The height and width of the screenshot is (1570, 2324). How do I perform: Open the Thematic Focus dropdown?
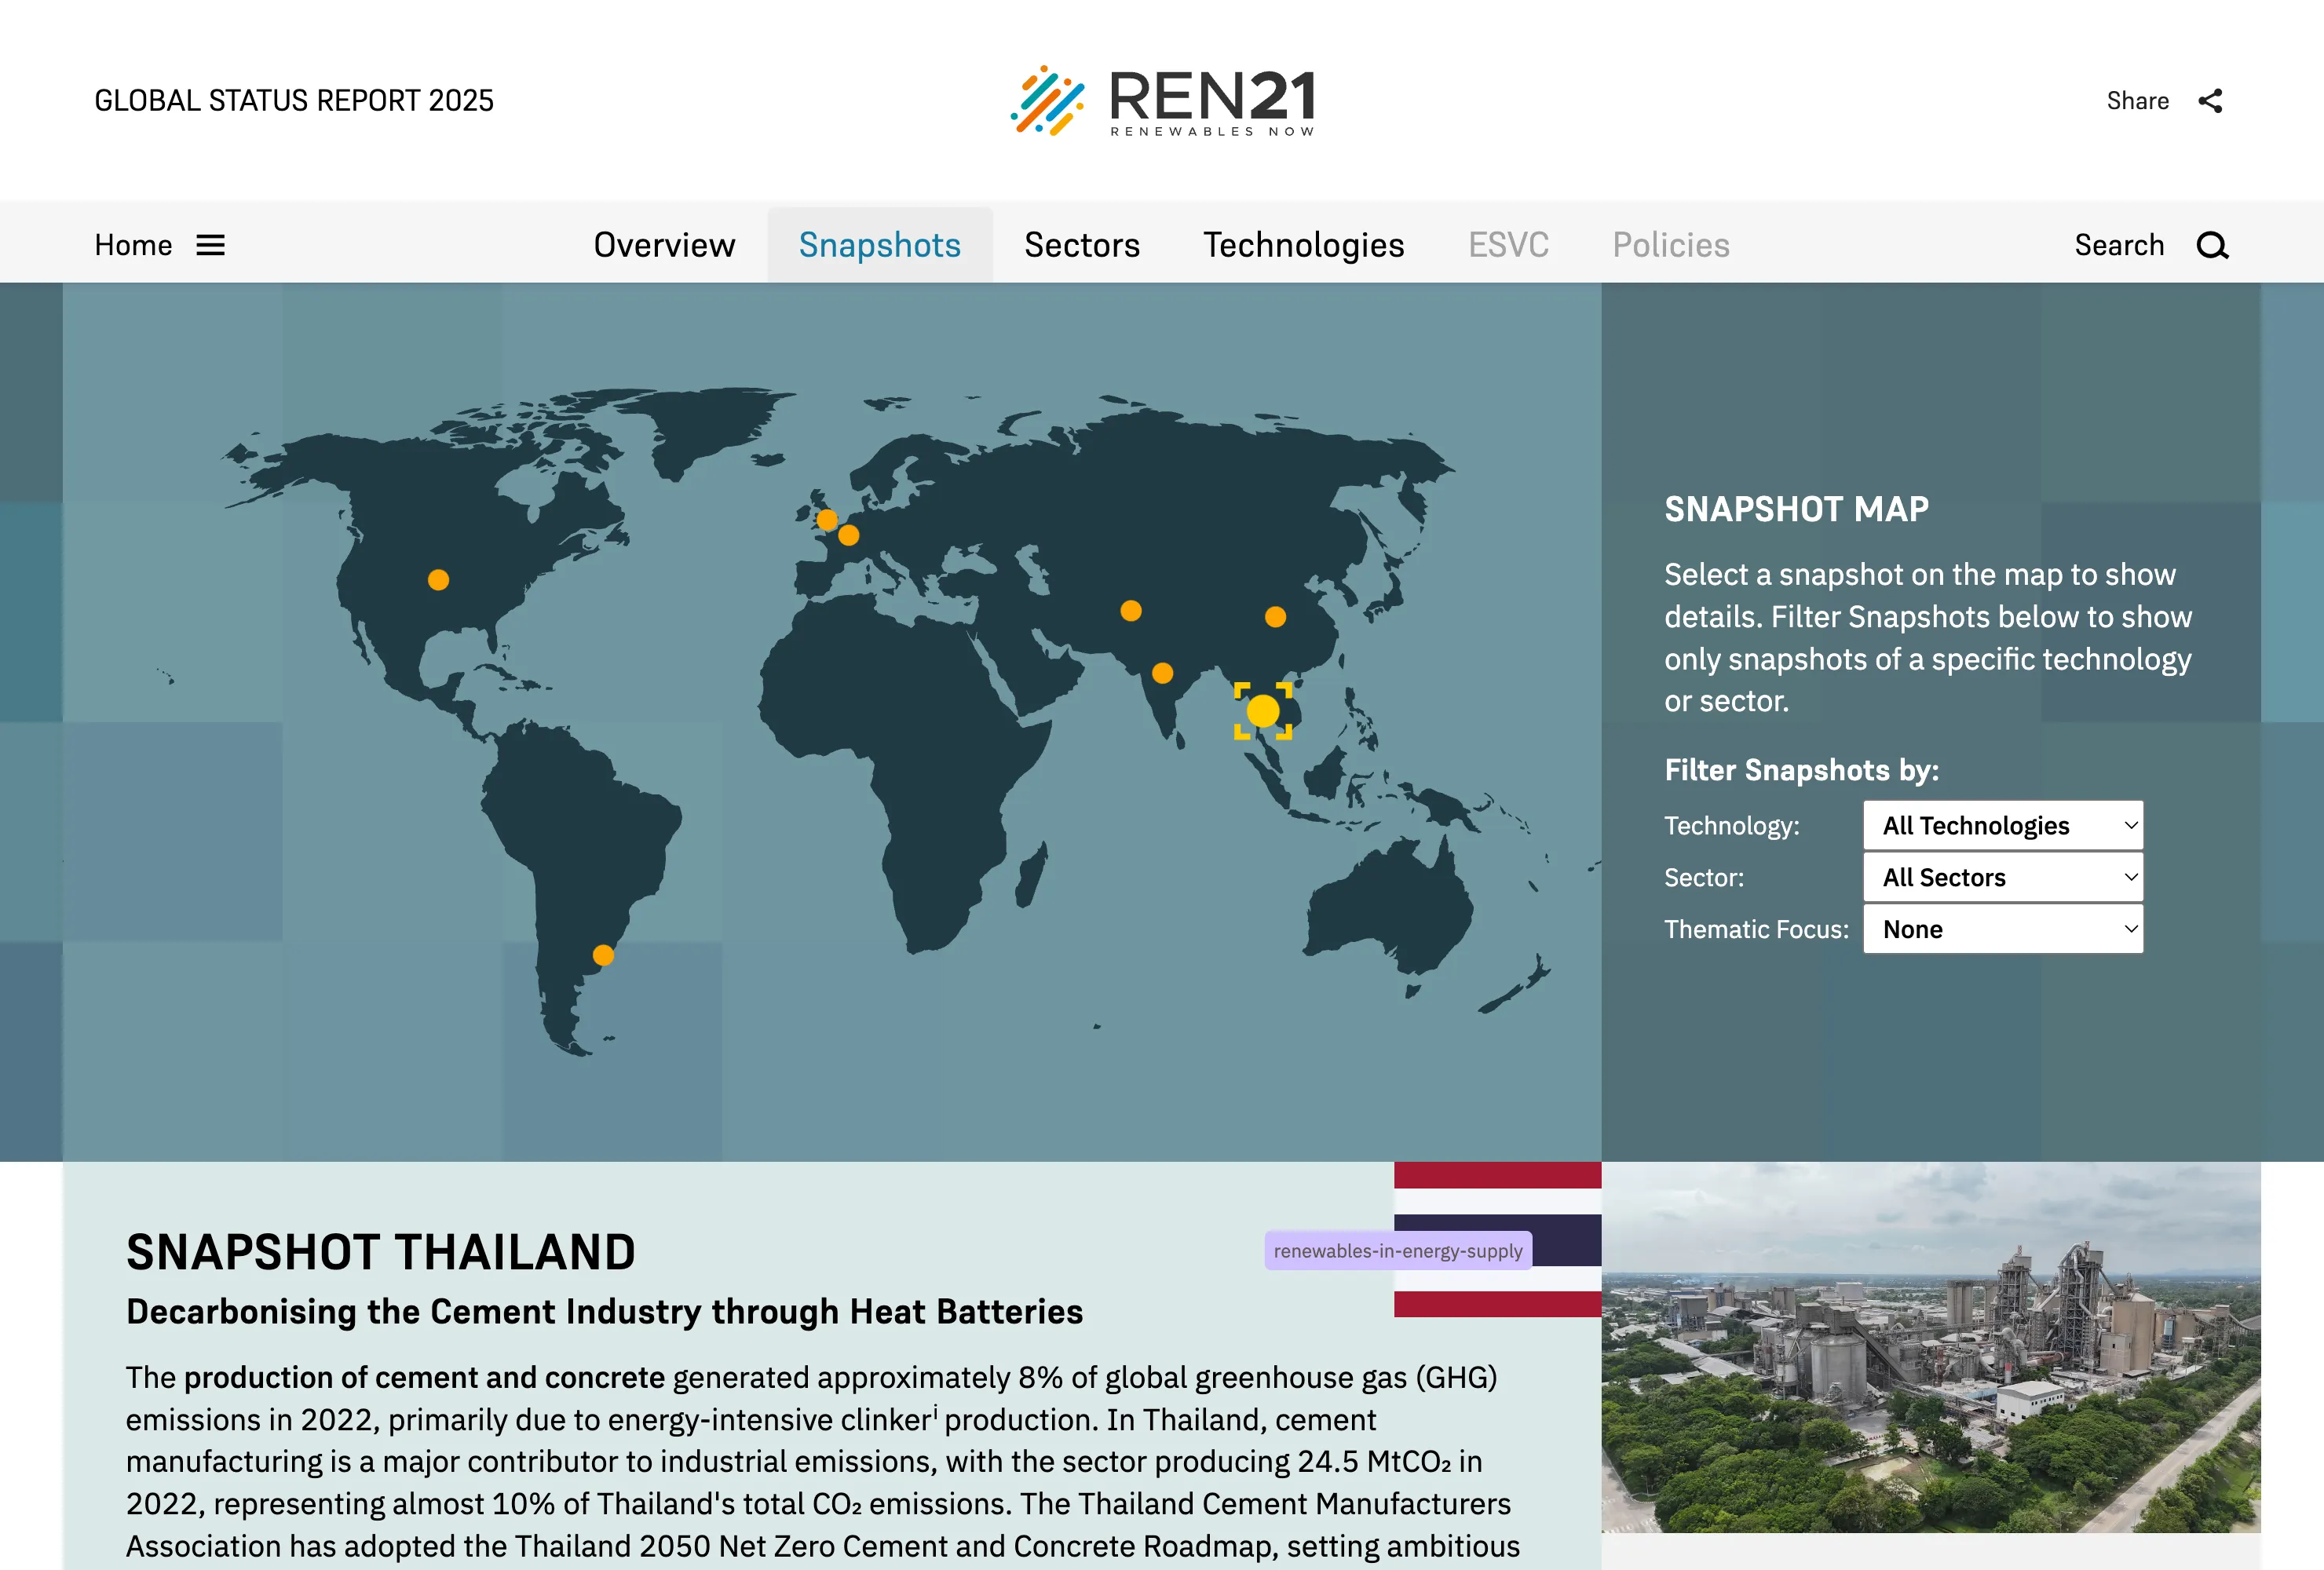(x=2003, y=930)
